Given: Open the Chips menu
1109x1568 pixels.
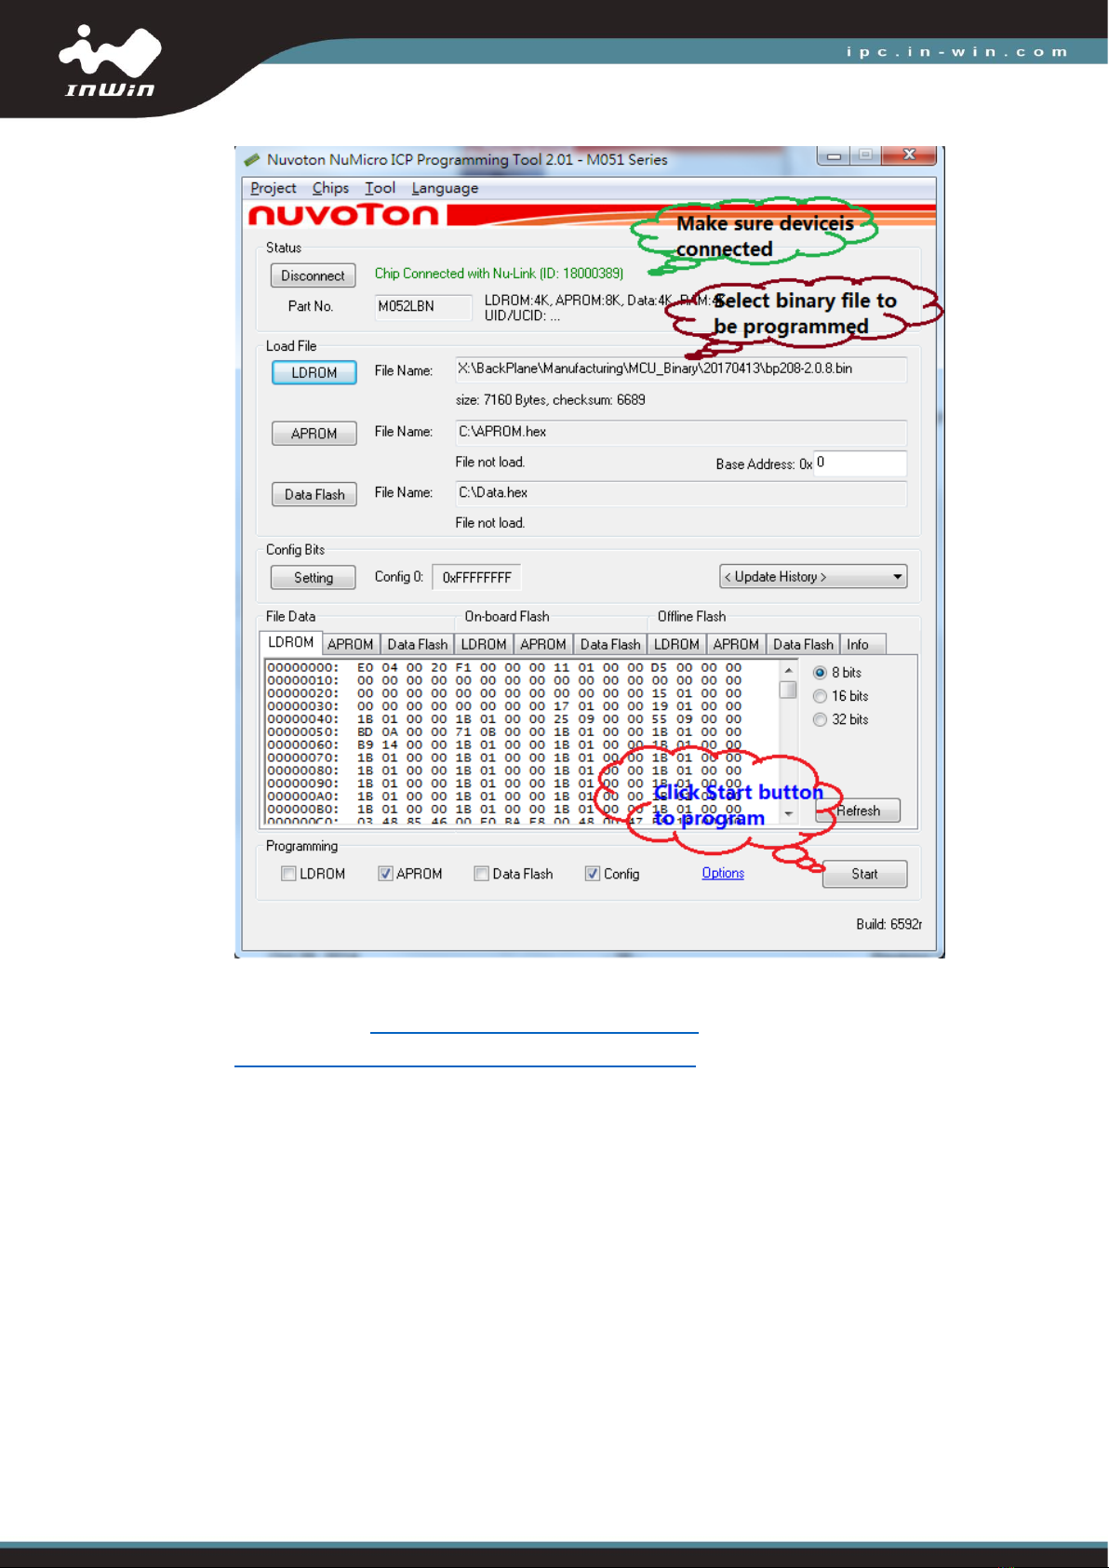Looking at the screenshot, I should (330, 188).
